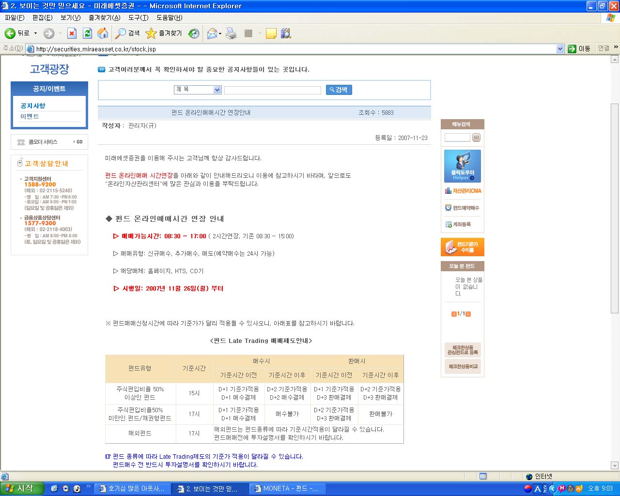Click the vertical scrollbar thumb

pos(615,208)
